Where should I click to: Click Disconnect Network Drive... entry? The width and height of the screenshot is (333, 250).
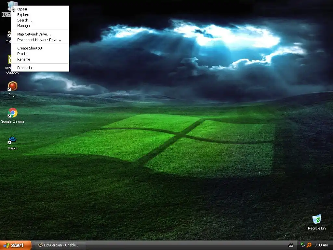pos(40,40)
